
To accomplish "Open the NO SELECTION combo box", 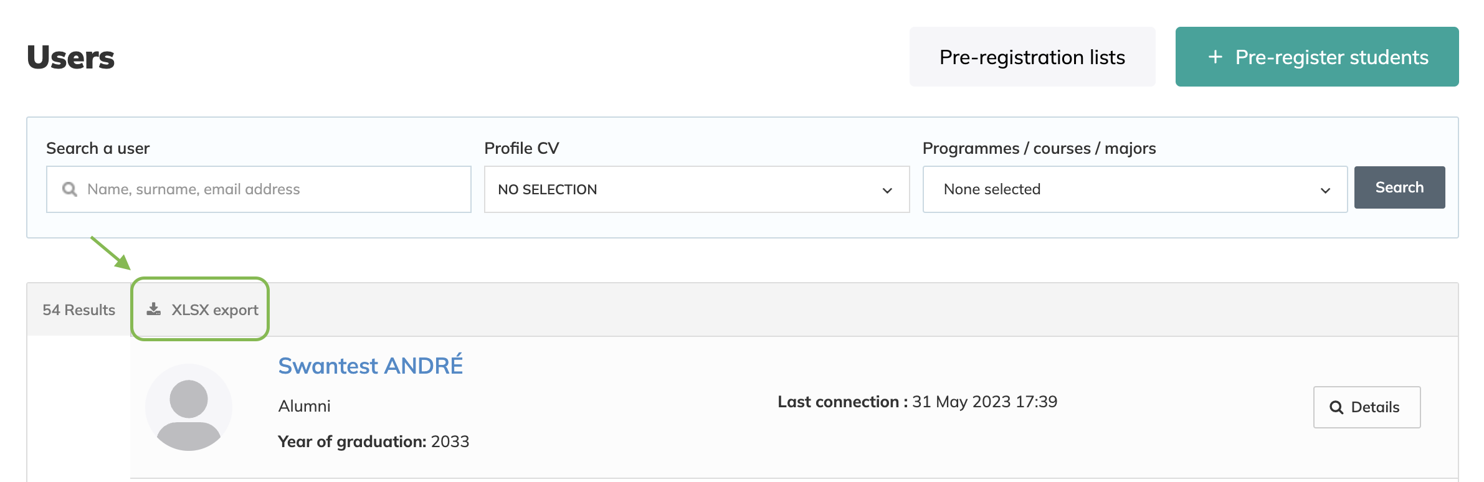I will [x=697, y=189].
